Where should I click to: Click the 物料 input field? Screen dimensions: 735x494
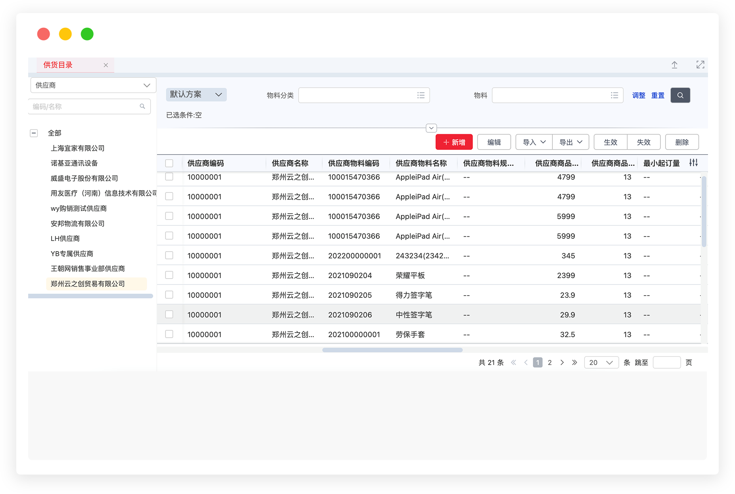click(x=558, y=95)
